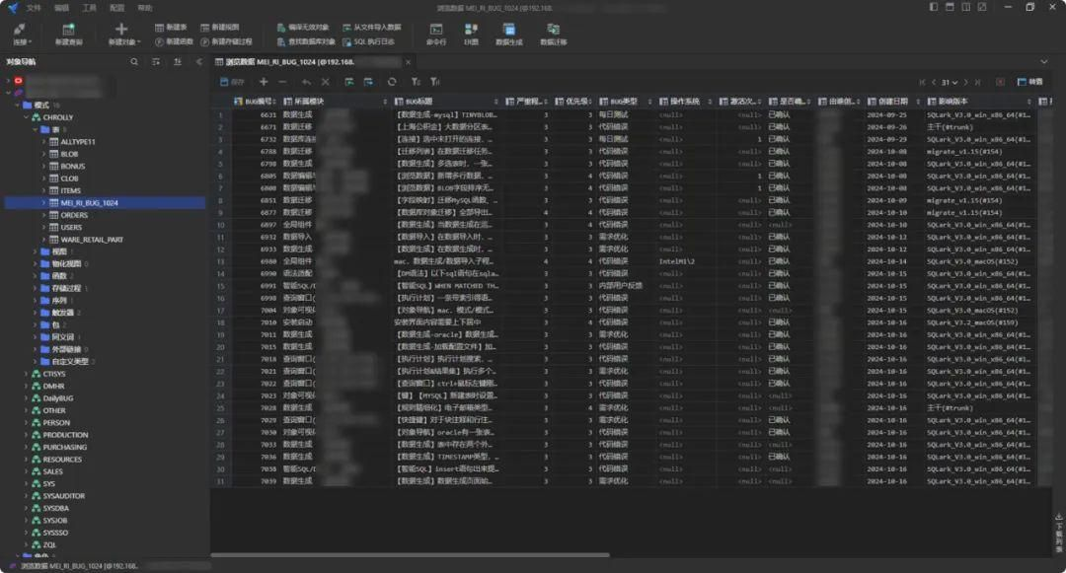Click the 保存 (Save) button in data toolbar

click(x=232, y=82)
